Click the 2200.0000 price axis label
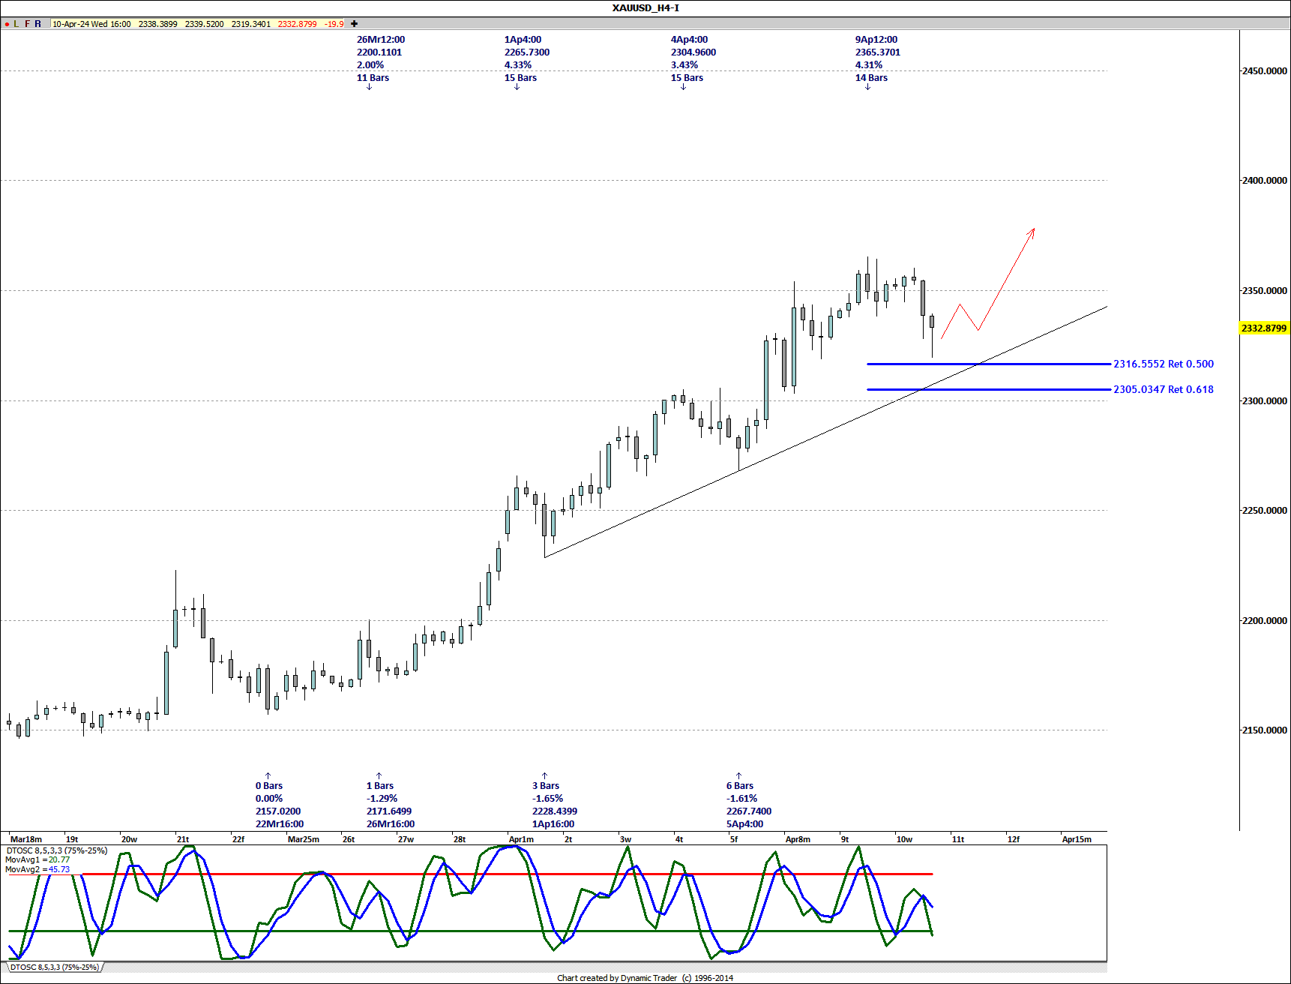Image resolution: width=1291 pixels, height=984 pixels. pyautogui.click(x=1265, y=621)
